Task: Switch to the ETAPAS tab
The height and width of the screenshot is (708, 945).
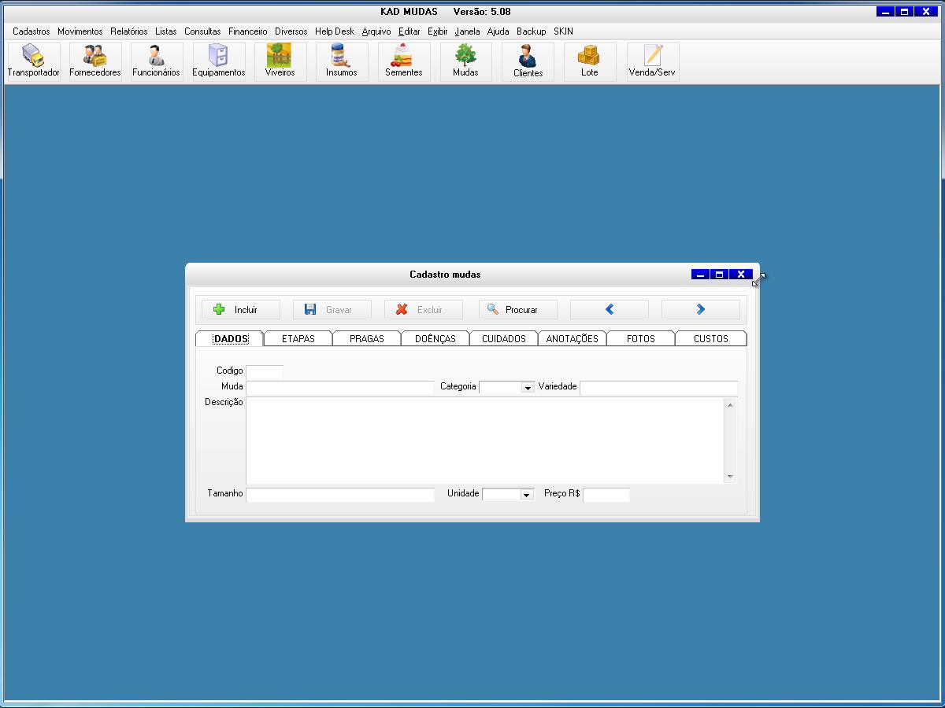Action: click(x=298, y=338)
